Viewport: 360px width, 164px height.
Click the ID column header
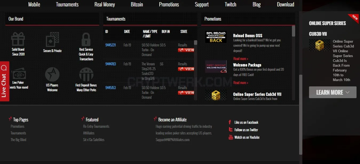pyautogui.click(x=106, y=31)
